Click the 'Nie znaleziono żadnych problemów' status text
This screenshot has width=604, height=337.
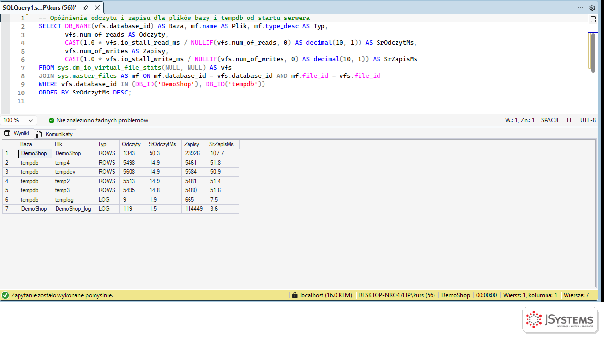(102, 120)
